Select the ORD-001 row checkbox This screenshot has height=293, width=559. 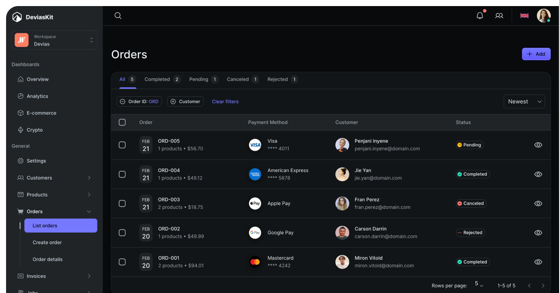pyautogui.click(x=122, y=262)
